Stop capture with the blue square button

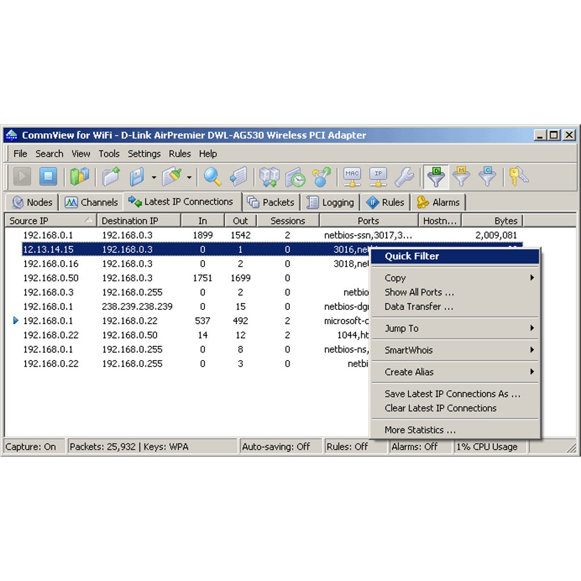point(48,177)
